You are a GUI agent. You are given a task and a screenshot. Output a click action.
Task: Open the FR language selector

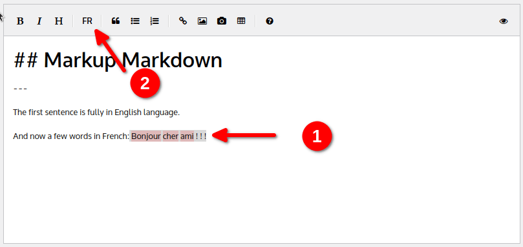(87, 21)
